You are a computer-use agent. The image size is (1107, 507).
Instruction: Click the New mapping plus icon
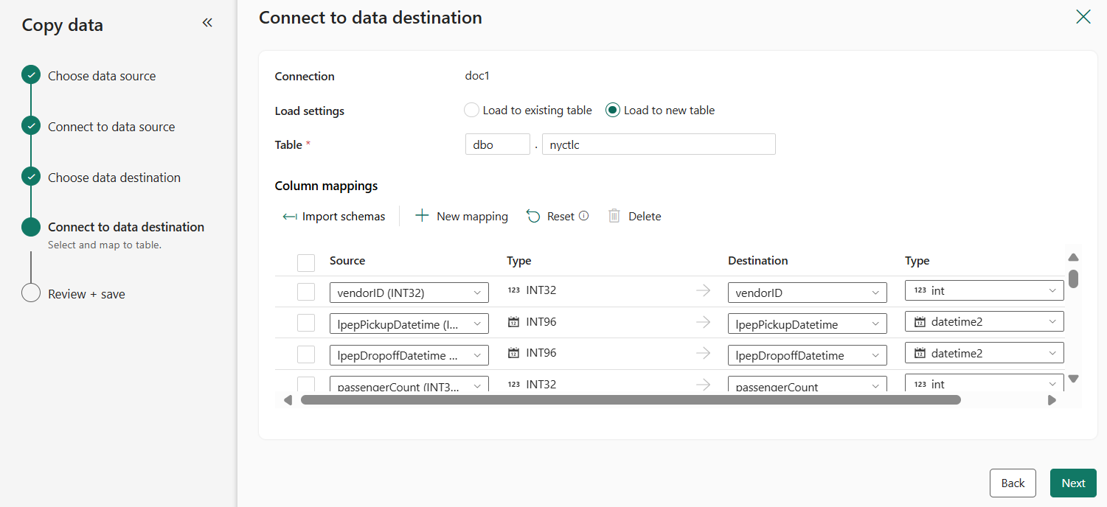pos(422,216)
